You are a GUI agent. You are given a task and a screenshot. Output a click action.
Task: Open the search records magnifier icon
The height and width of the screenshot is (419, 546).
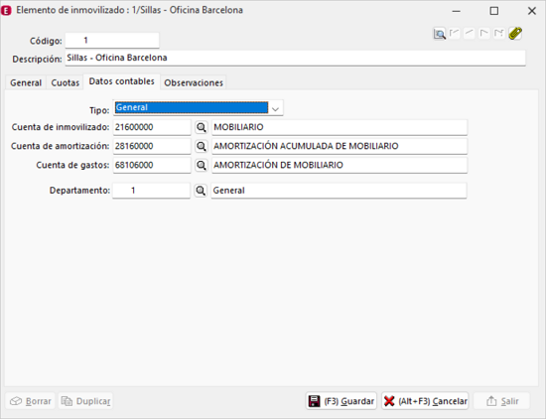[440, 34]
